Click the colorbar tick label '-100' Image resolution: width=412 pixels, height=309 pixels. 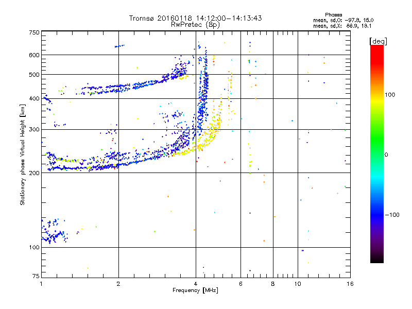[392, 215]
